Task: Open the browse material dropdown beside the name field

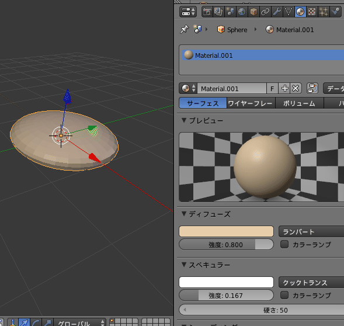Action: (x=188, y=88)
